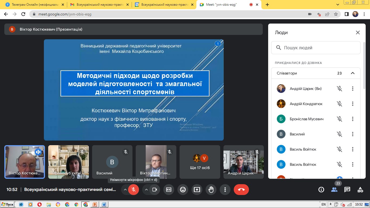This screenshot has height=208, width=370.
Task: Open more actions for Андрій Кондратюк
Action: 353,104
